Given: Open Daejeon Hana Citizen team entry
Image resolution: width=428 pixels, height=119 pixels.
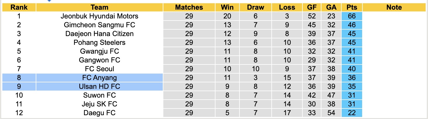Looking at the screenshot, I should (100, 34).
